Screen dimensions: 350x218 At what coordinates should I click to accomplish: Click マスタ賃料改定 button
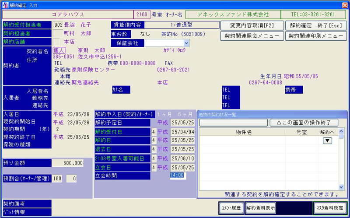pyautogui.click(x=330, y=208)
